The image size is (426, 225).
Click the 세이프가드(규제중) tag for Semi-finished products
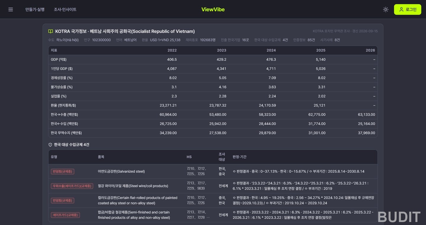tap(65, 215)
